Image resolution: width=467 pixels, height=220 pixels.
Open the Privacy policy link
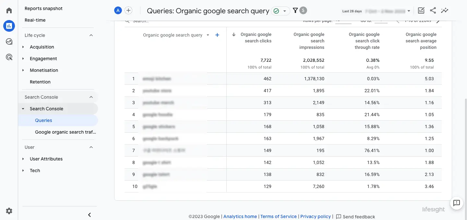click(316, 216)
